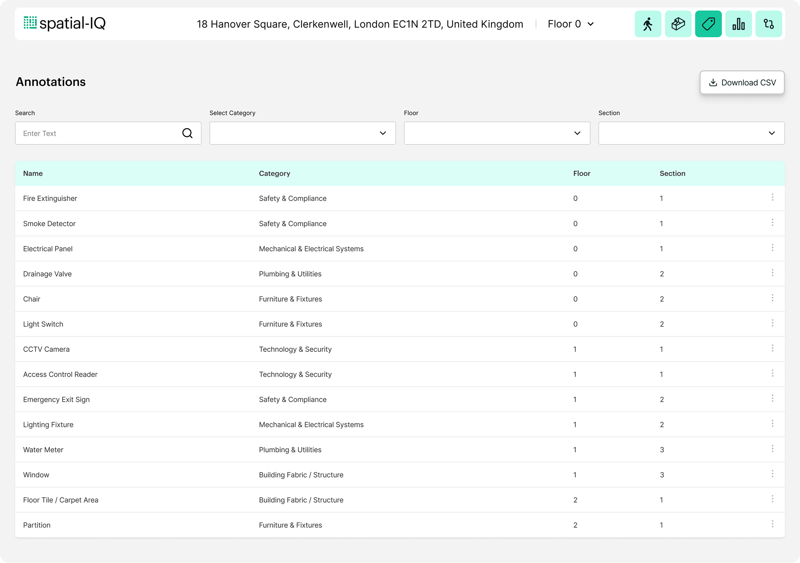Viewport: 800px width, 563px height.
Task: Open kebab menu for Partition row
Action: tap(772, 524)
